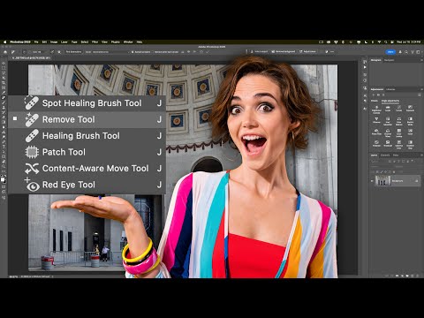Open the Histogram panel menu

(421, 60)
